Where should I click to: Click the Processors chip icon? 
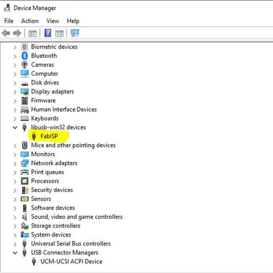click(25, 181)
